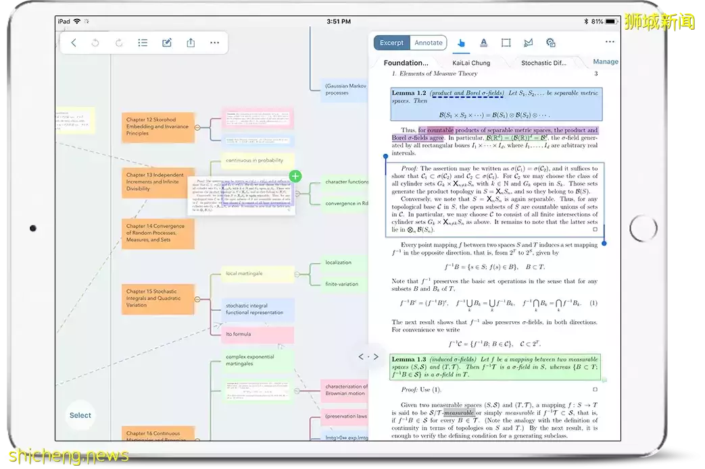Switch to the KaiLai Chung document tab
The image size is (705, 469).
pos(471,63)
